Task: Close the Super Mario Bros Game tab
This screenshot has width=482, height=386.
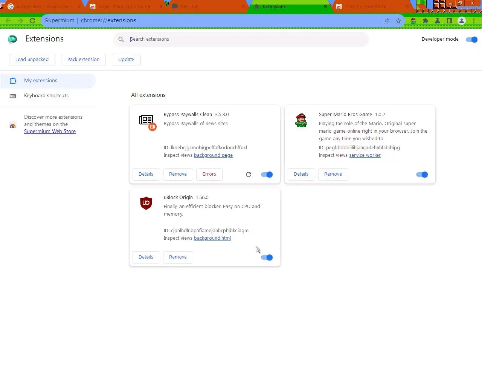Action: tap(161, 6)
